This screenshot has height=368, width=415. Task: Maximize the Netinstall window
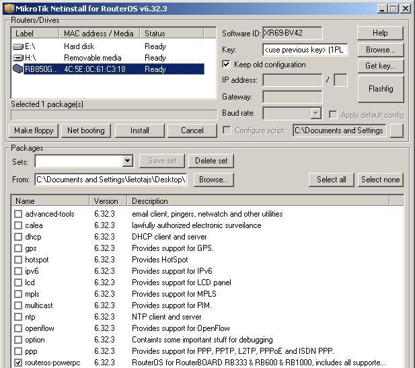[393, 9]
